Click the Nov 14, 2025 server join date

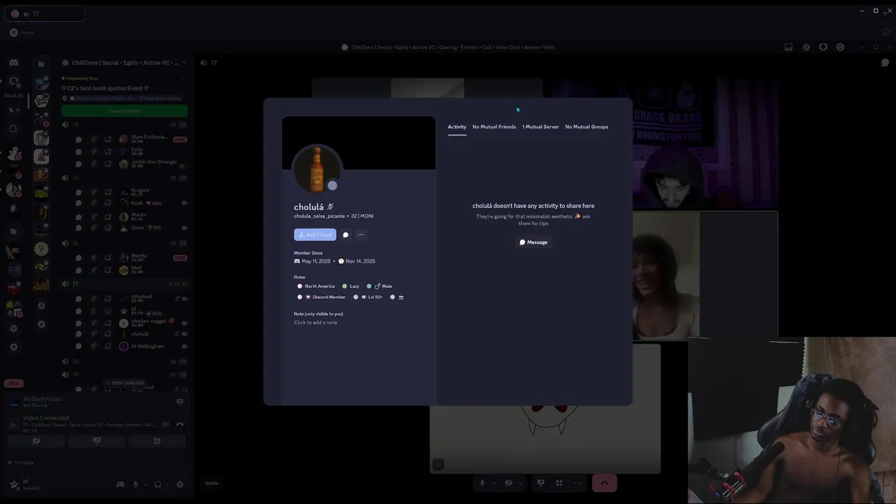coord(356,261)
